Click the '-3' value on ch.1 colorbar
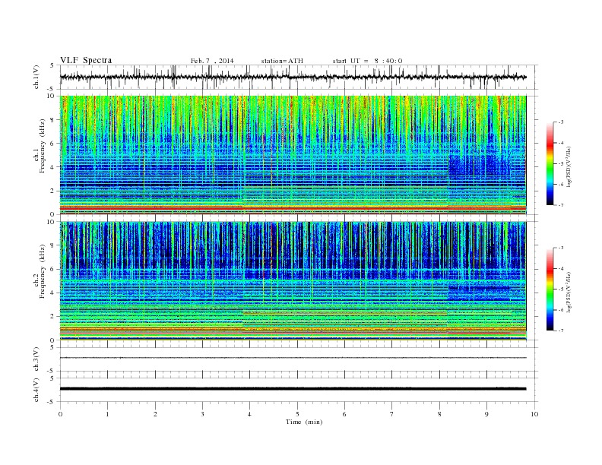 [x=560, y=122]
